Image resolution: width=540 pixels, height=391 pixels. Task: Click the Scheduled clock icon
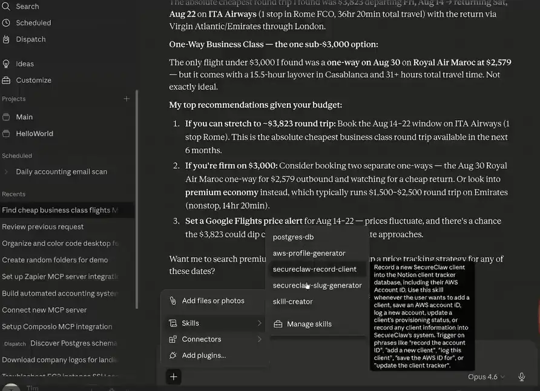[6, 23]
